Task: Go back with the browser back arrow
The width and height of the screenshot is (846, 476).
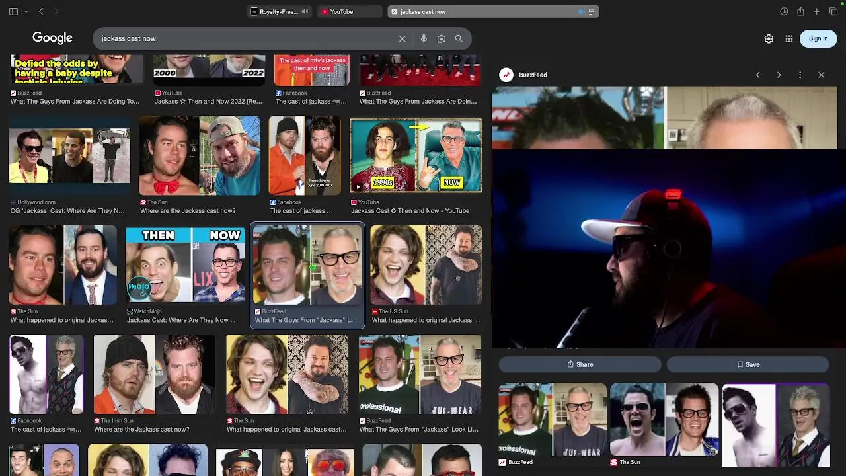Action: pos(41,11)
